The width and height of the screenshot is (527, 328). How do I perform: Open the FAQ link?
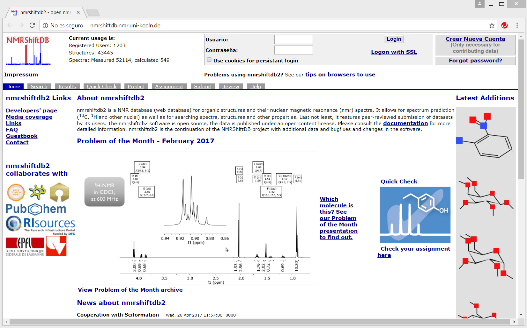[x=12, y=130]
